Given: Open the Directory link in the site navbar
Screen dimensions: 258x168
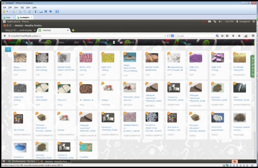Looking at the screenshot, I should point(45,42).
